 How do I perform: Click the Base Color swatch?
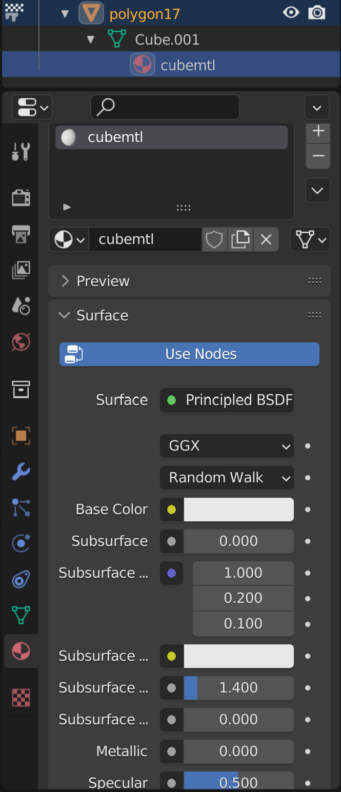point(238,510)
